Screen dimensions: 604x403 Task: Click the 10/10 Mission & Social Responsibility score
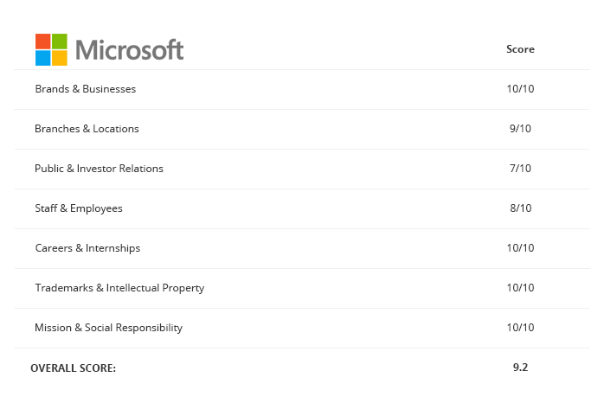point(520,328)
